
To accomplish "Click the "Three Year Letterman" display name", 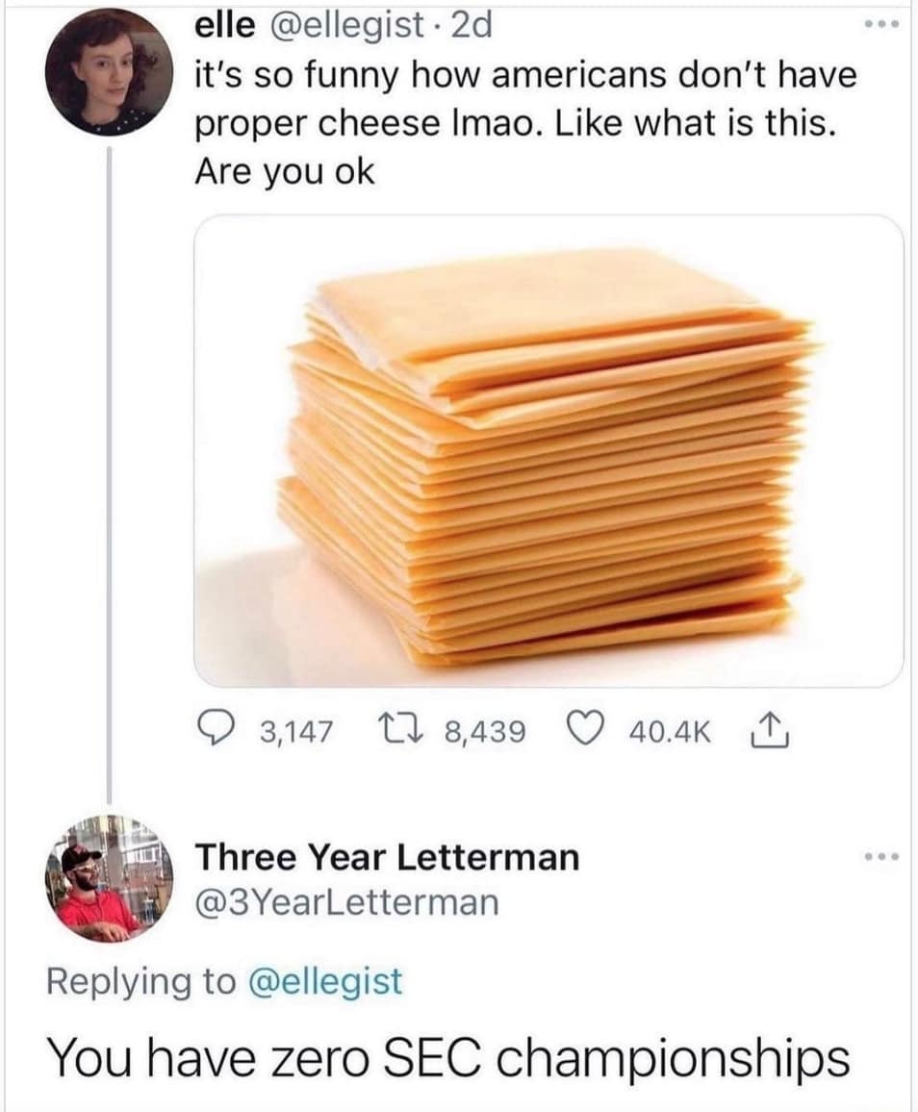I will [387, 856].
